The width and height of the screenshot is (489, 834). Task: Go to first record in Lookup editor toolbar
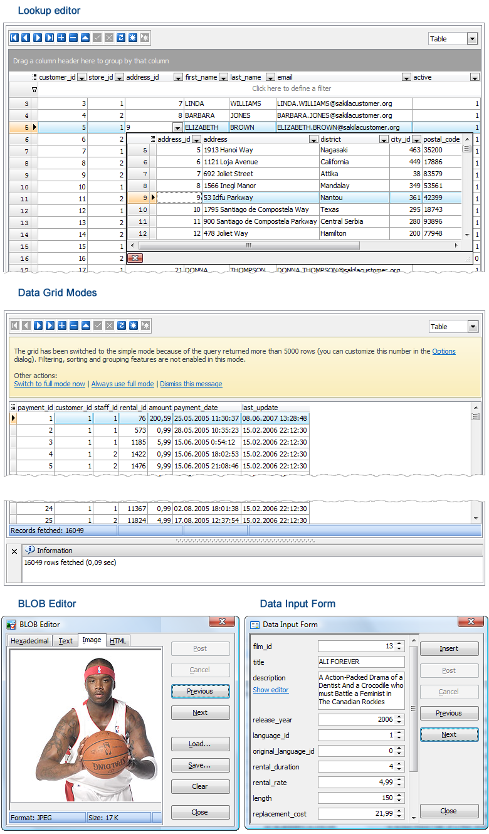pos(14,38)
